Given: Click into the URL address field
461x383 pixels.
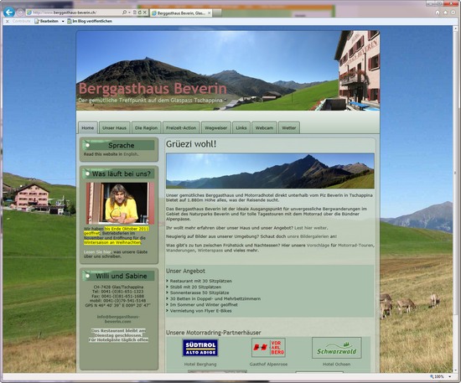Looking at the screenshot, I should pos(75,13).
